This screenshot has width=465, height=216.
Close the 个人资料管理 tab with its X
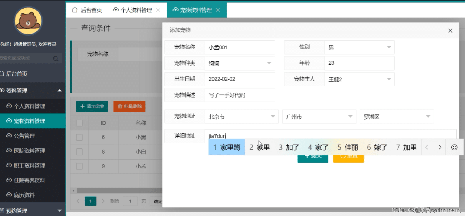pos(158,10)
